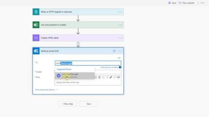Screen dimensions: 209x117
Task: Click the Test text in the top bar
Action: (x=202, y=3)
